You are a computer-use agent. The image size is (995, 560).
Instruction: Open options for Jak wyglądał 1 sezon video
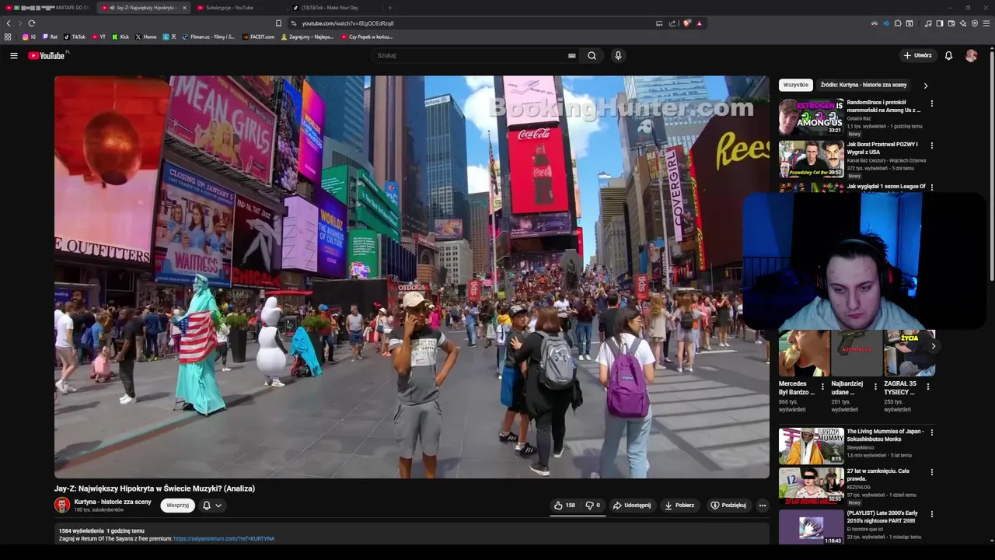coord(932,187)
